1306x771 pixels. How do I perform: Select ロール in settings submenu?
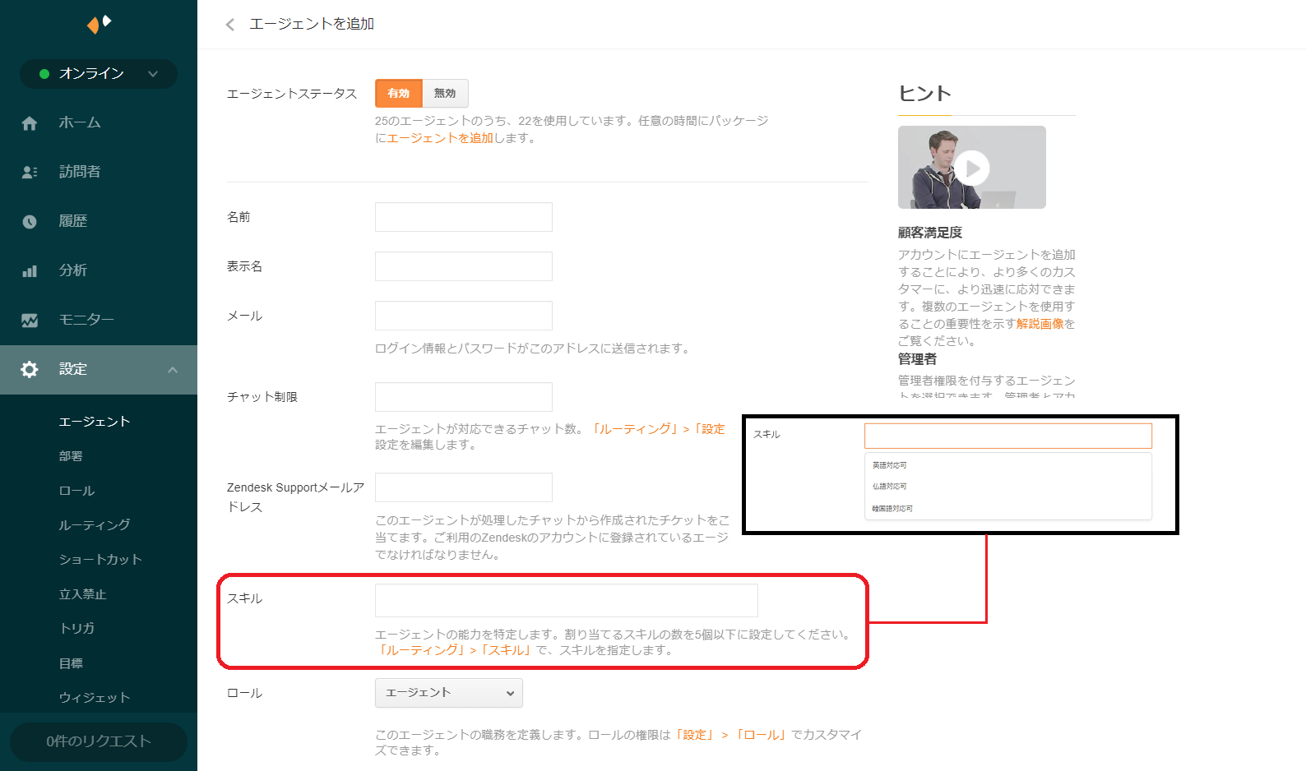76,491
